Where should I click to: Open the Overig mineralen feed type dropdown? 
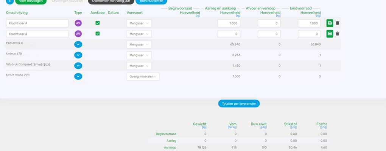143,76
